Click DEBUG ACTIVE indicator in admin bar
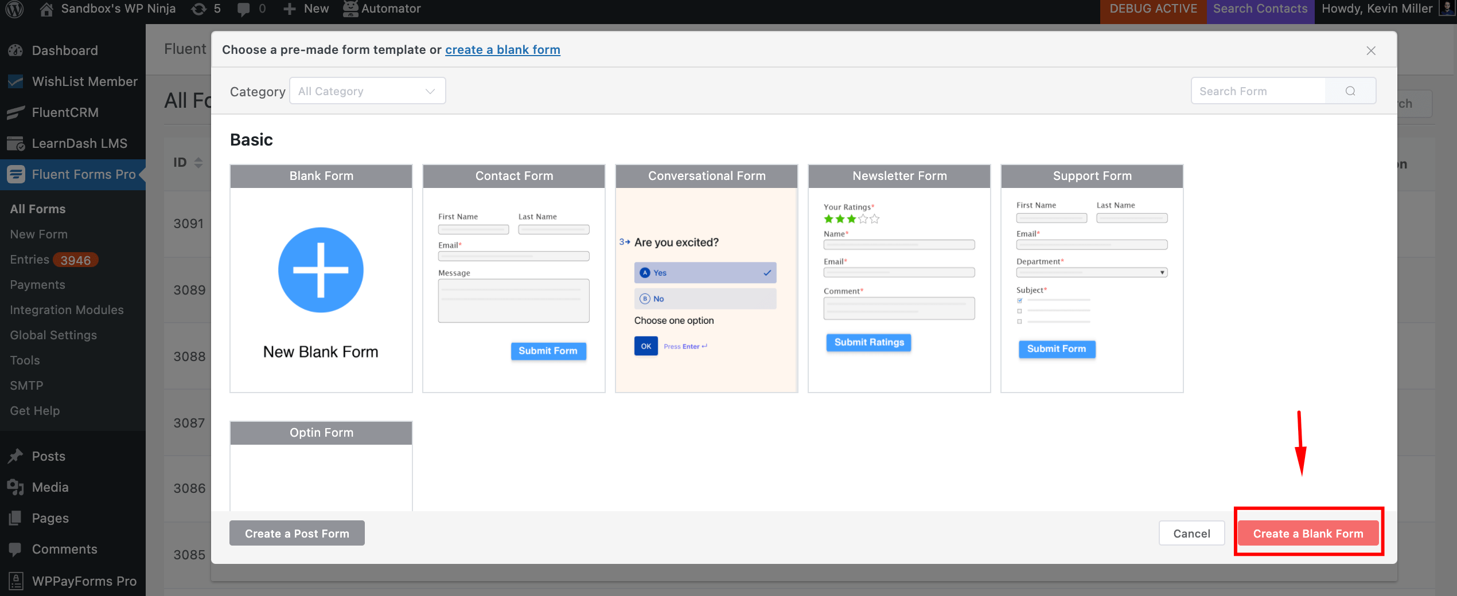Screen dimensions: 1457x596 (1153, 9)
